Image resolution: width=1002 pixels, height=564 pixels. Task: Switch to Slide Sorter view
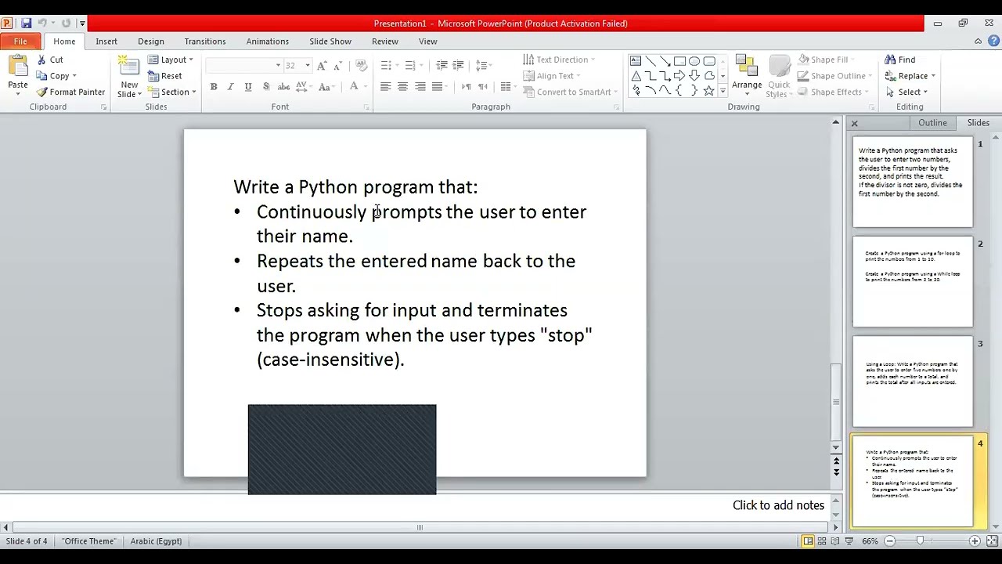(822, 541)
